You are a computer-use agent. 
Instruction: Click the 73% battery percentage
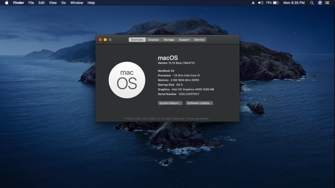point(269,3)
